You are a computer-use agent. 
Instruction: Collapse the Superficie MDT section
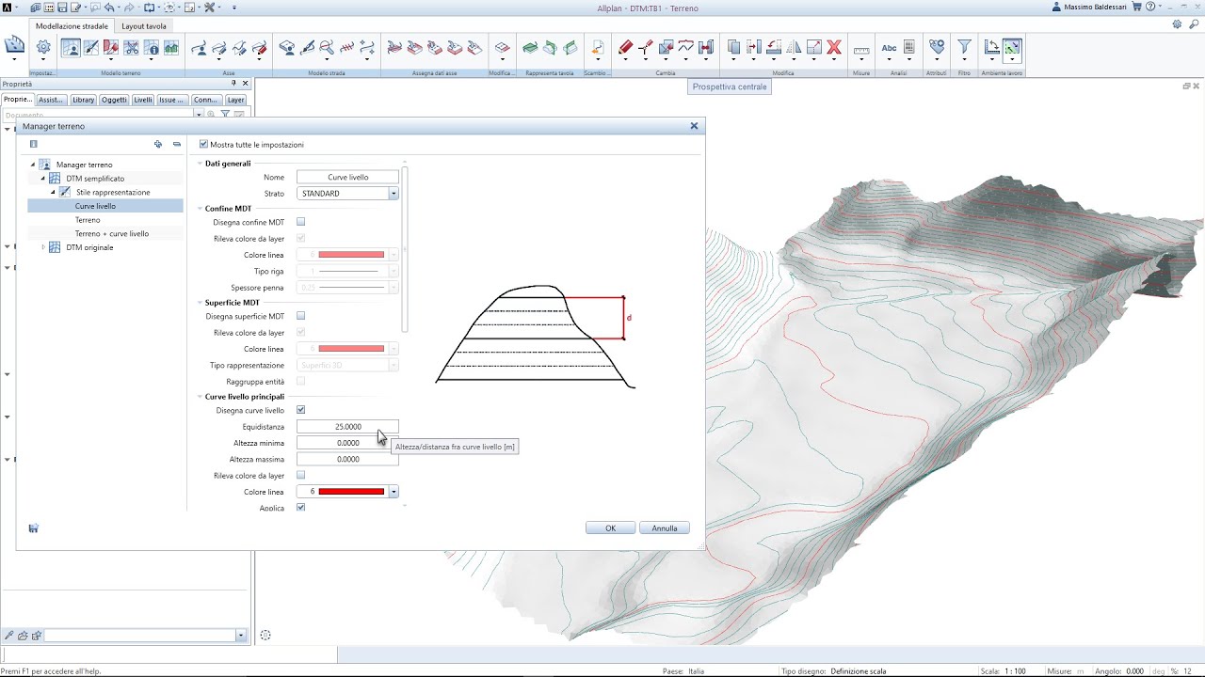(201, 303)
